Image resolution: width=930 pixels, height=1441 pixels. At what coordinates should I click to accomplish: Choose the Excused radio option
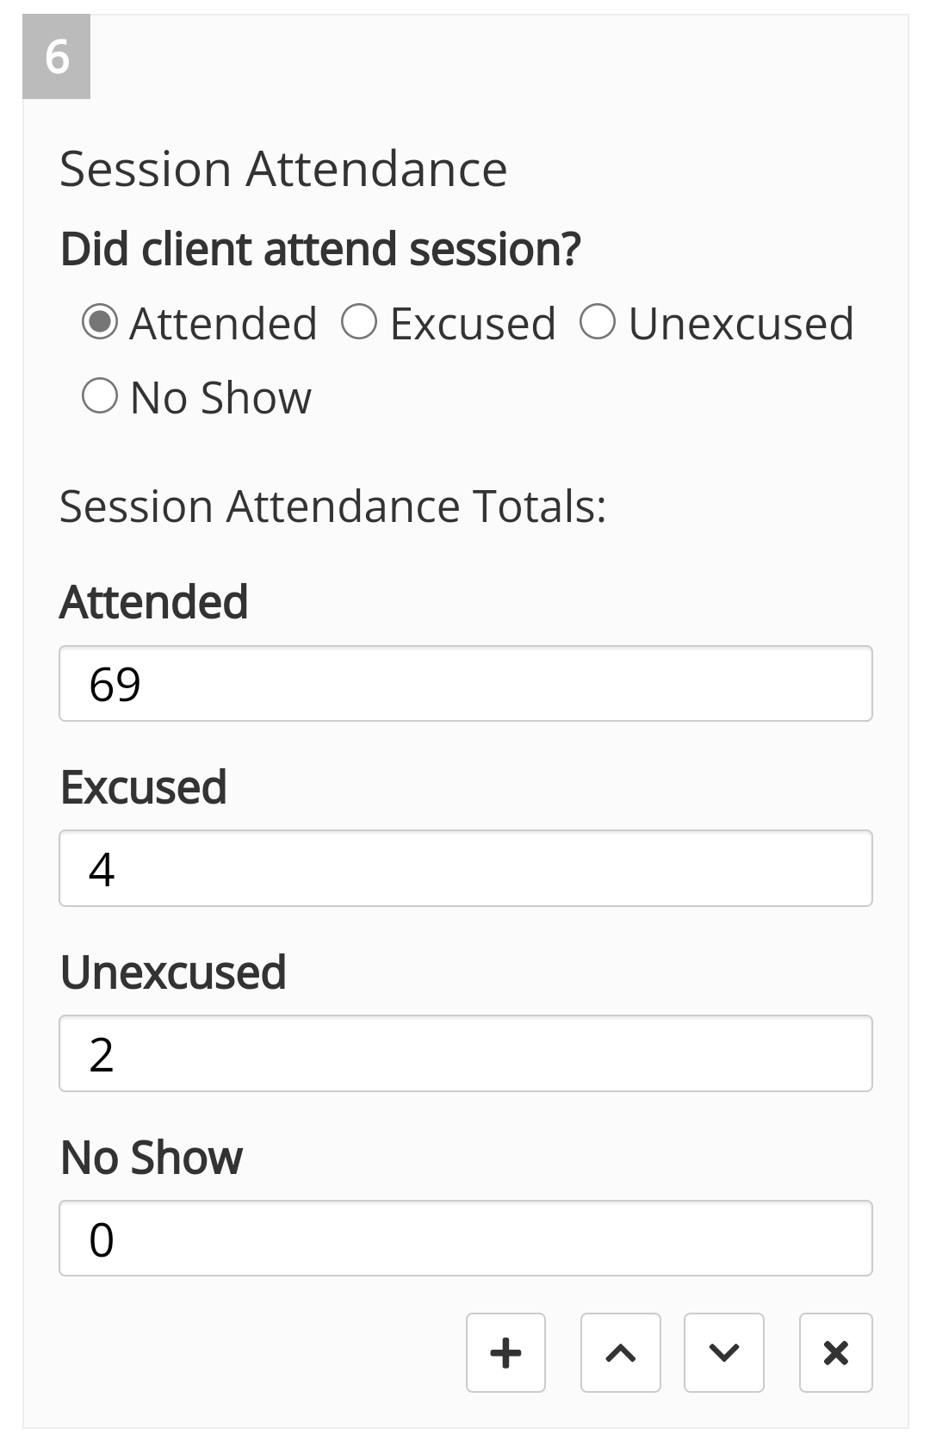click(359, 323)
